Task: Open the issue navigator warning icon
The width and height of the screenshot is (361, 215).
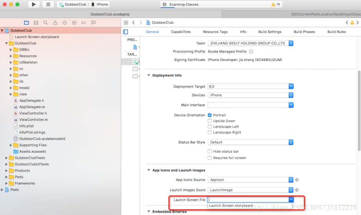Action: point(55,23)
